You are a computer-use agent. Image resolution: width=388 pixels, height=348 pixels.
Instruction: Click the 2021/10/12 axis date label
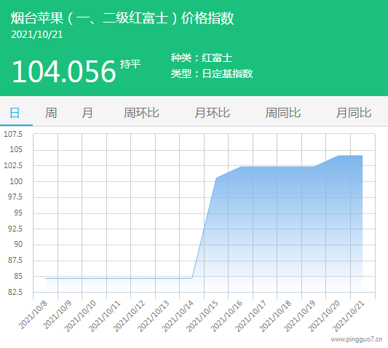pos(129,316)
